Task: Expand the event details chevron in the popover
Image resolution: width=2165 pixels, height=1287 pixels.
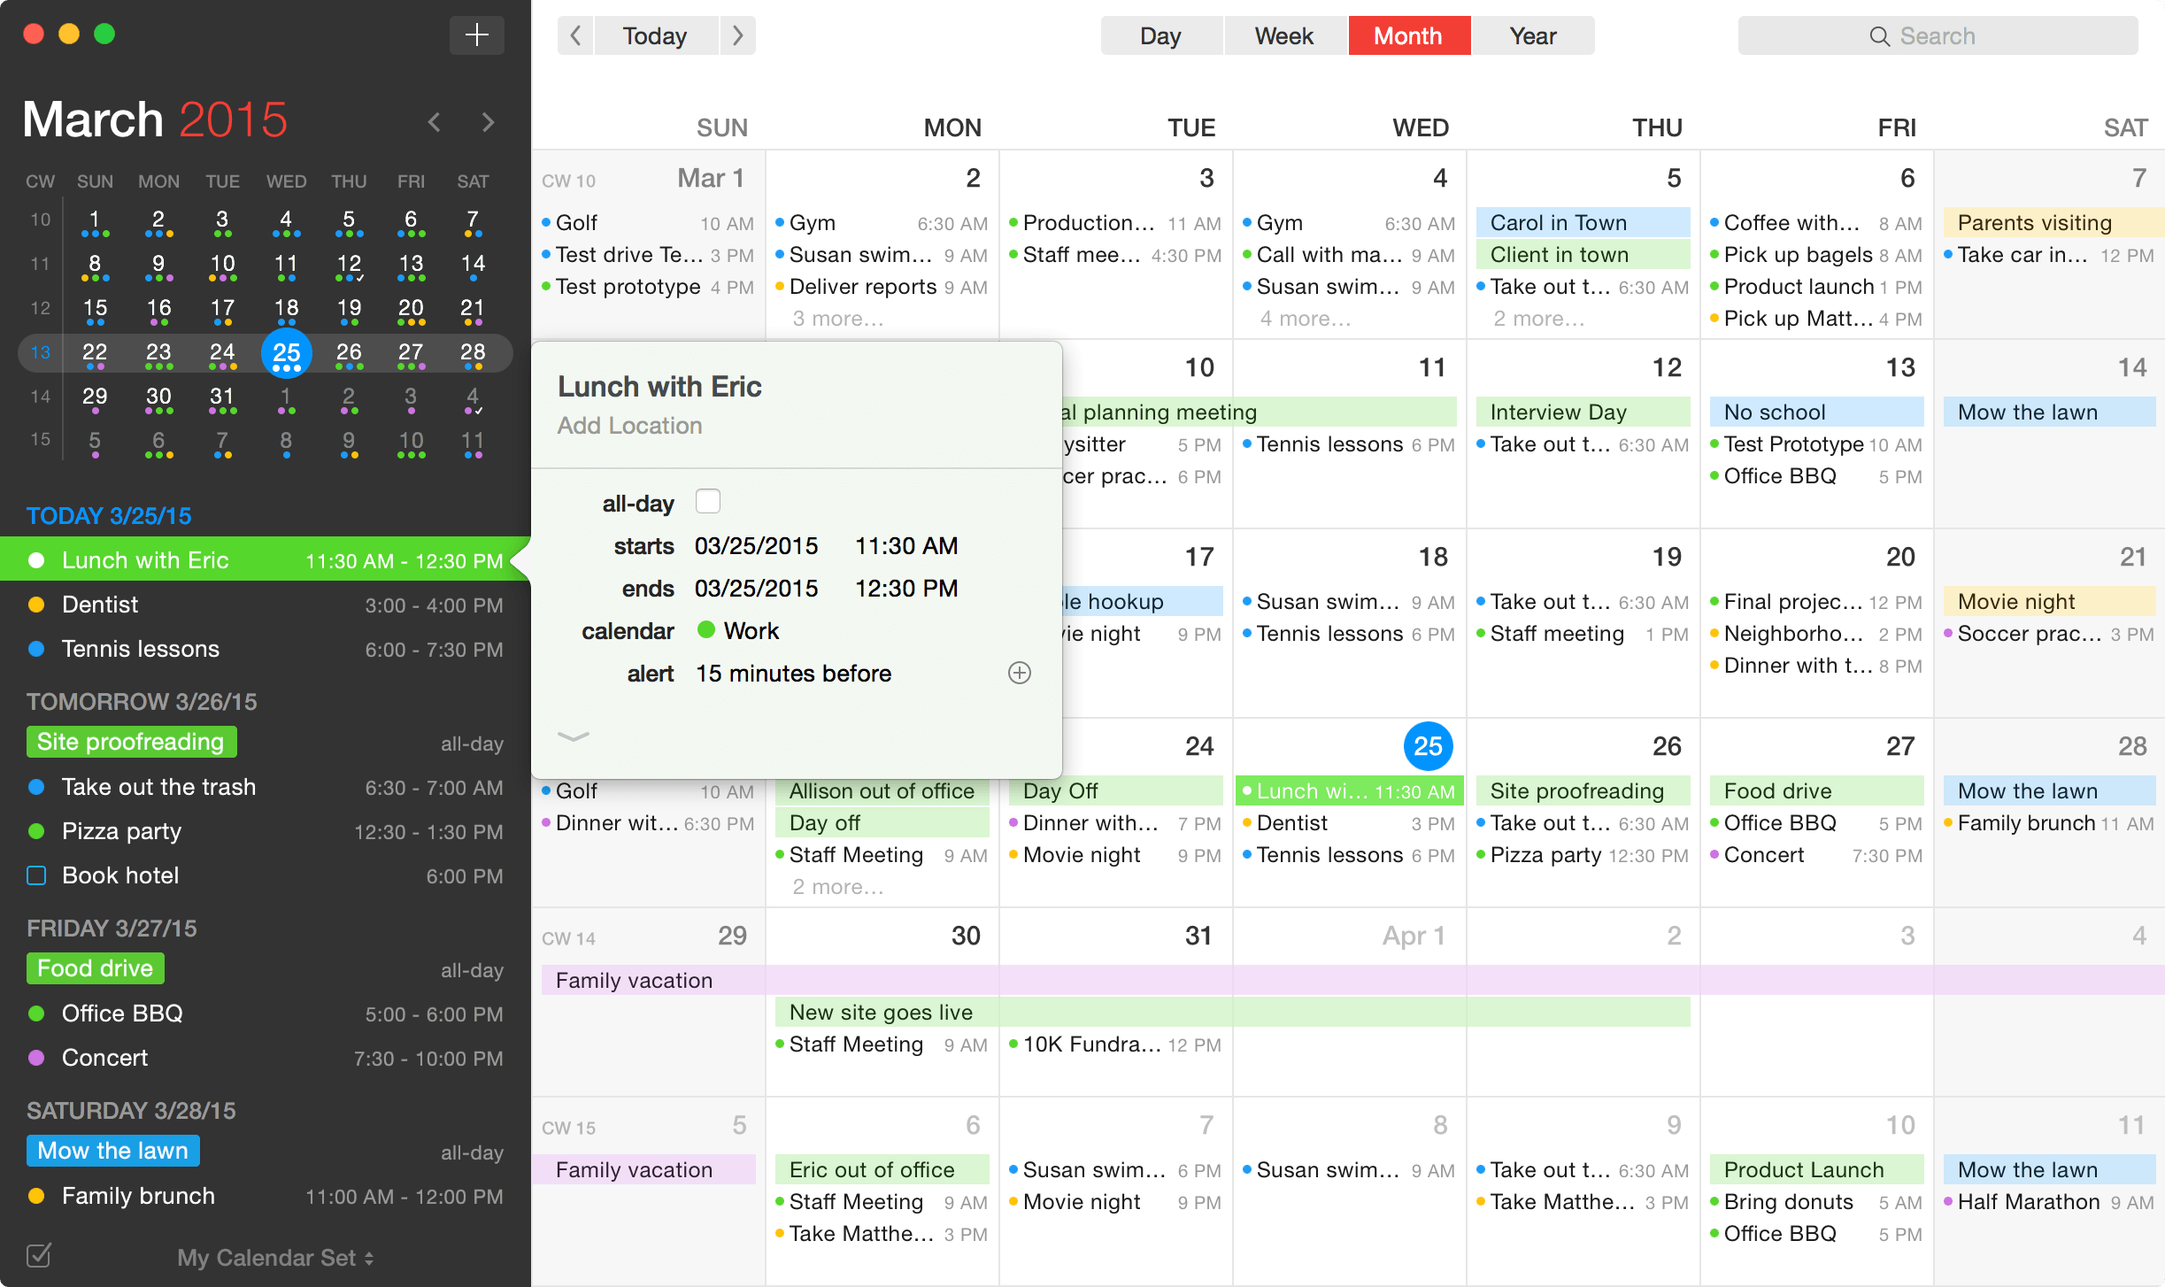Action: [x=574, y=736]
